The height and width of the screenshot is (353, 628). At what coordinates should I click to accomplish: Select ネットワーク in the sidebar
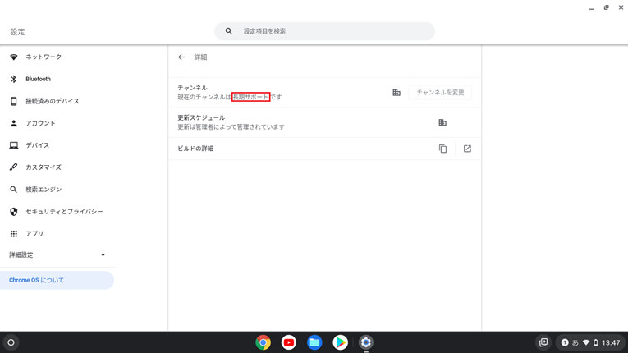click(x=43, y=57)
